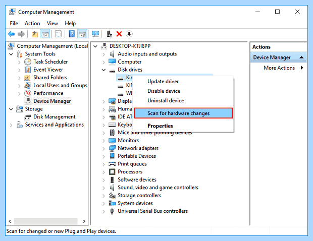313x241 pixels.
Task: Open the File menu
Action: tap(14, 23)
